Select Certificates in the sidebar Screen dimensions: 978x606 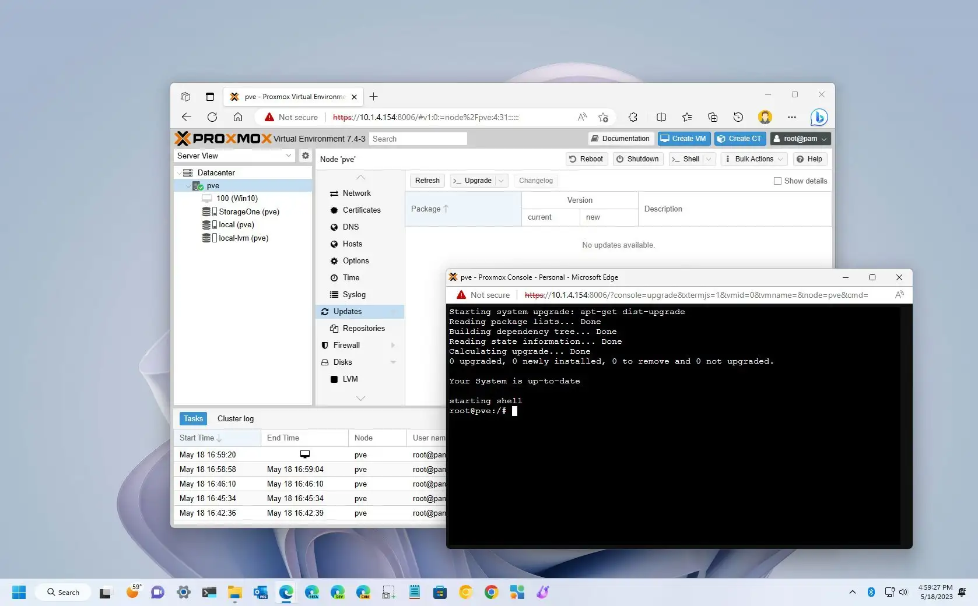click(x=362, y=210)
